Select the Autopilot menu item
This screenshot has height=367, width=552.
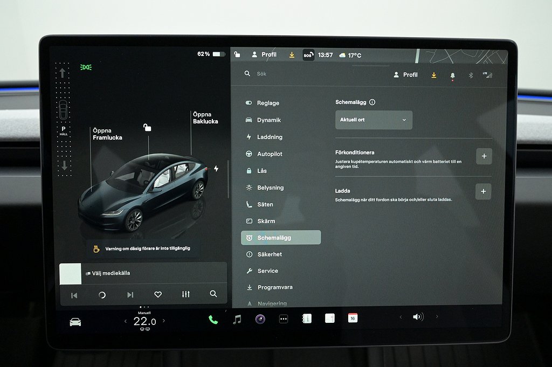pos(270,154)
